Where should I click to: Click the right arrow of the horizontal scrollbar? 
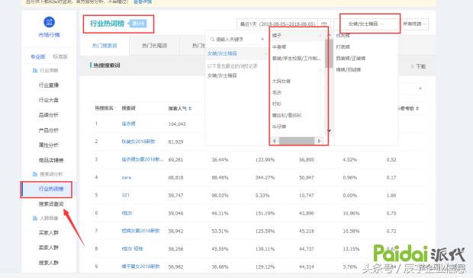[x=319, y=141]
